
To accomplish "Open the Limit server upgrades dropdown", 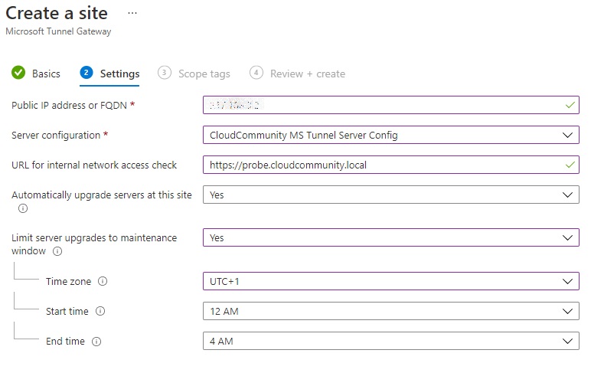I will tap(390, 237).
